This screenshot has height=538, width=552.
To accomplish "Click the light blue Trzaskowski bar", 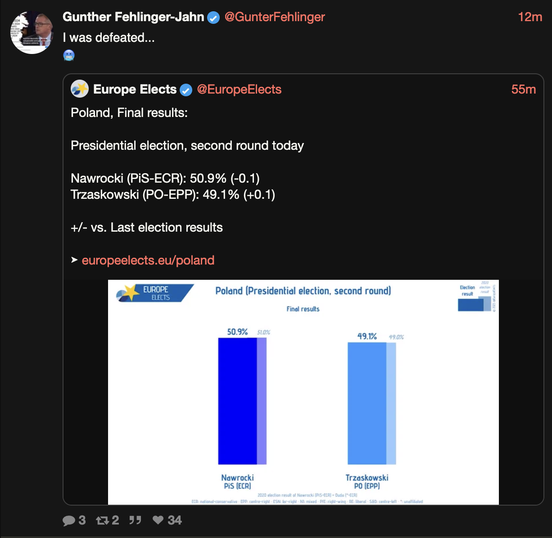I will point(367,403).
